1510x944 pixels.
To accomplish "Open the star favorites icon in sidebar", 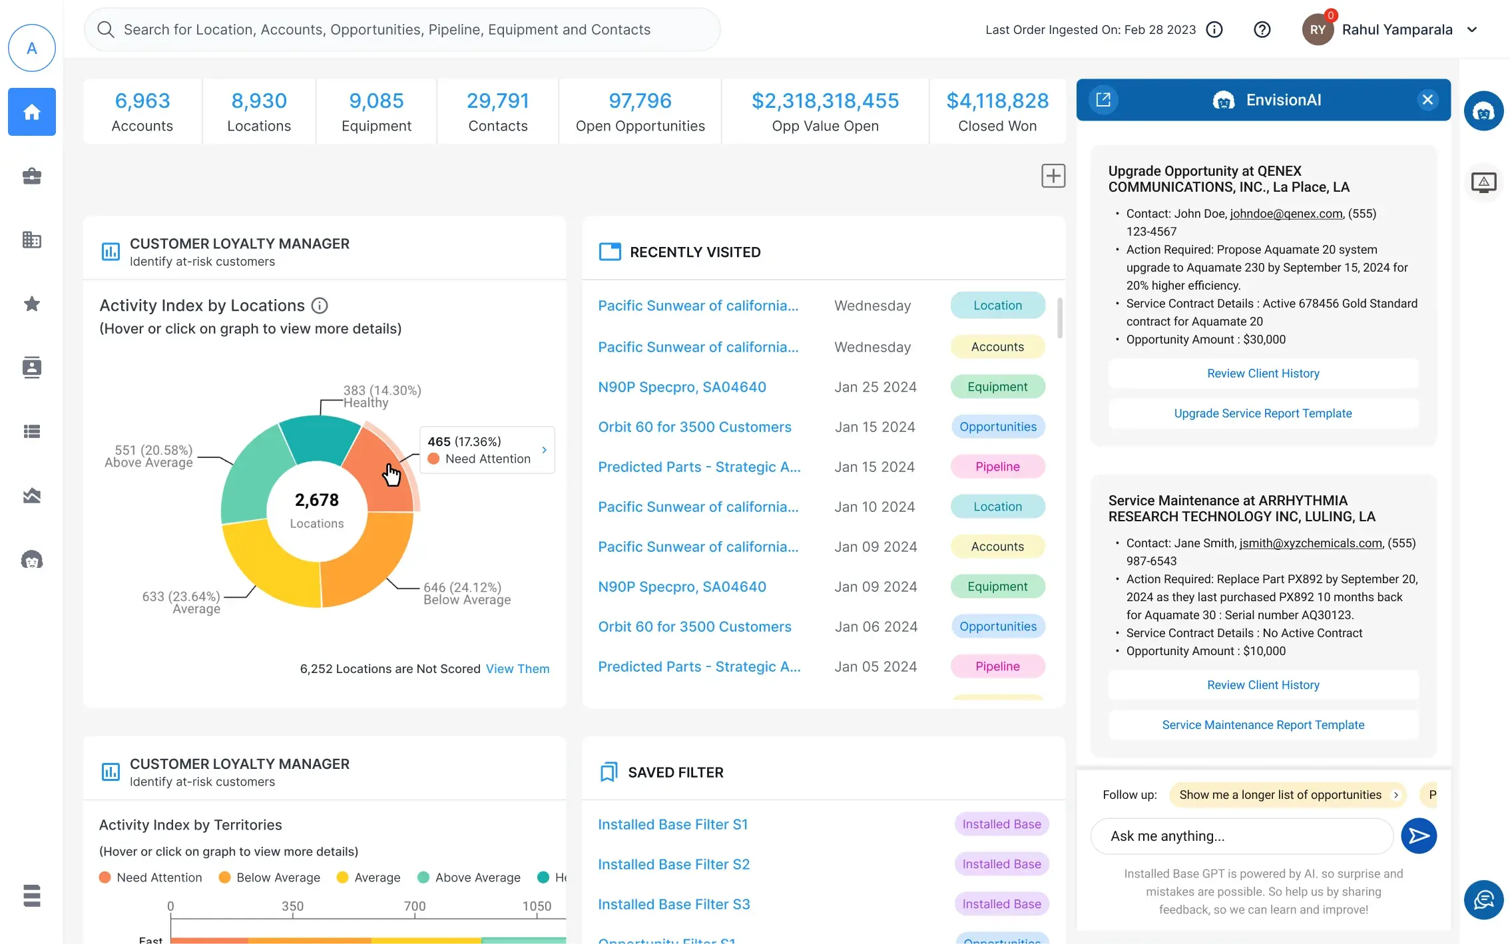I will point(32,304).
